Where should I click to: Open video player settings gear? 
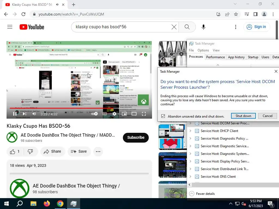pos(114,114)
